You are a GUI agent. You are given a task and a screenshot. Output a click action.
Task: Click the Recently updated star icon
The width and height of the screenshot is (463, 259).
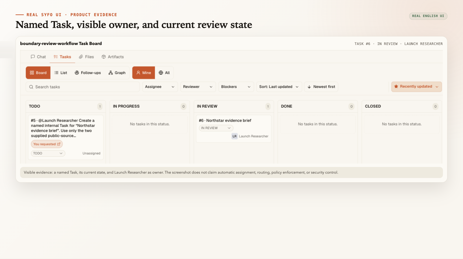396,87
